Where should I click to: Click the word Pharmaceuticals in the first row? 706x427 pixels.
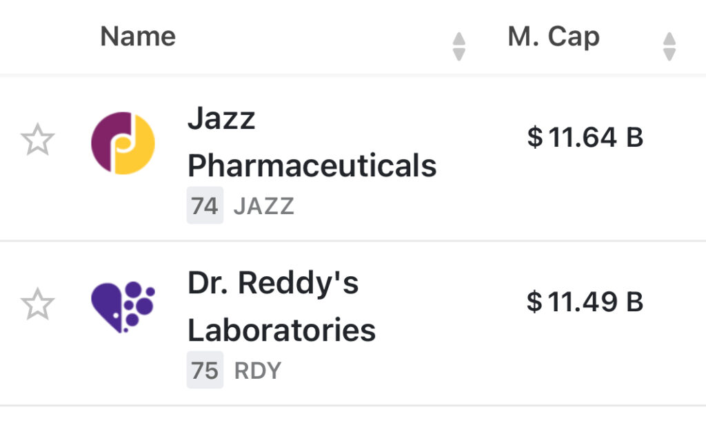pos(312,166)
